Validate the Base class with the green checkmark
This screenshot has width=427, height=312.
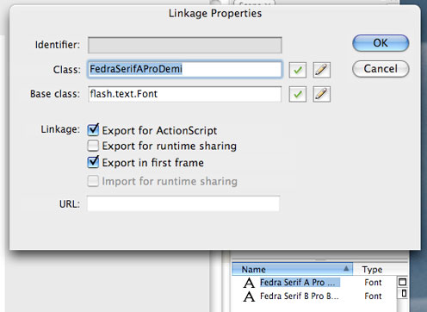pos(298,94)
